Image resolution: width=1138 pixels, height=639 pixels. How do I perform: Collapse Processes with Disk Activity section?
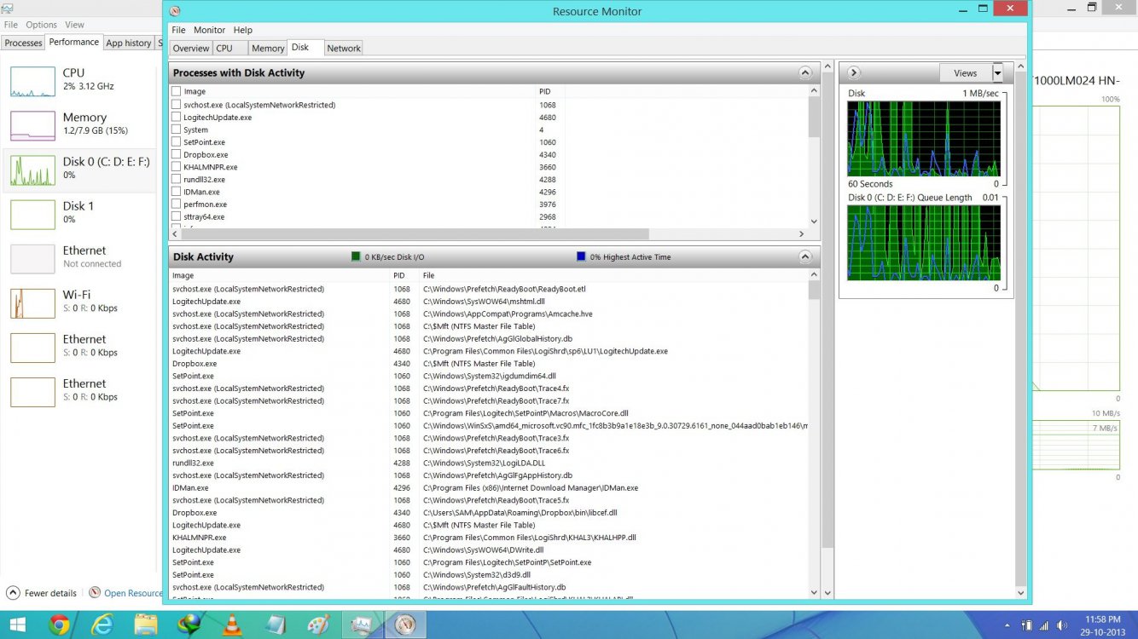coord(804,73)
